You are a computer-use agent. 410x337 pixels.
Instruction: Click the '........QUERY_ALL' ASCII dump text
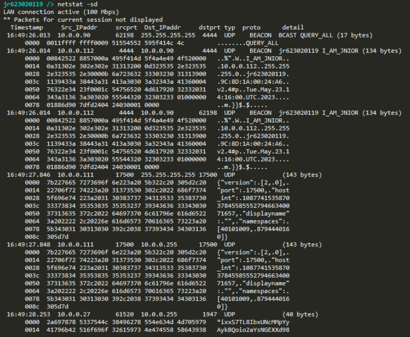(248, 43)
